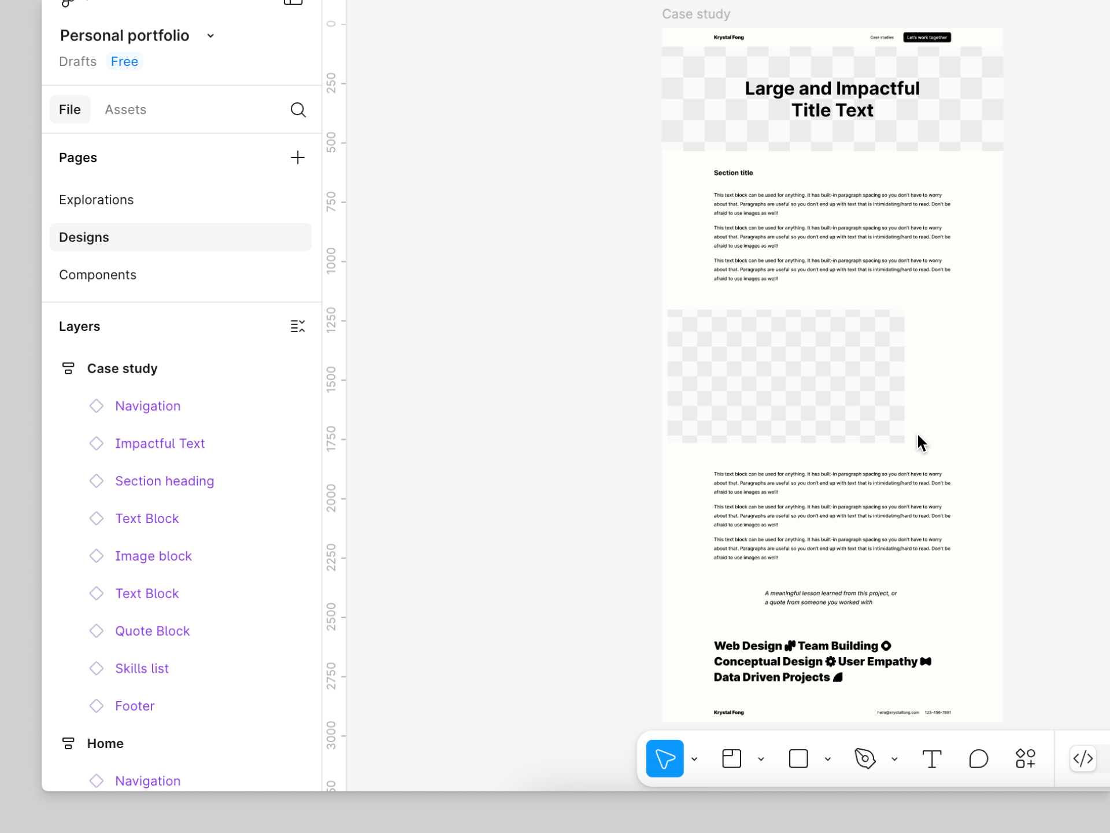
Task: Select the Frame tool
Action: 731,758
